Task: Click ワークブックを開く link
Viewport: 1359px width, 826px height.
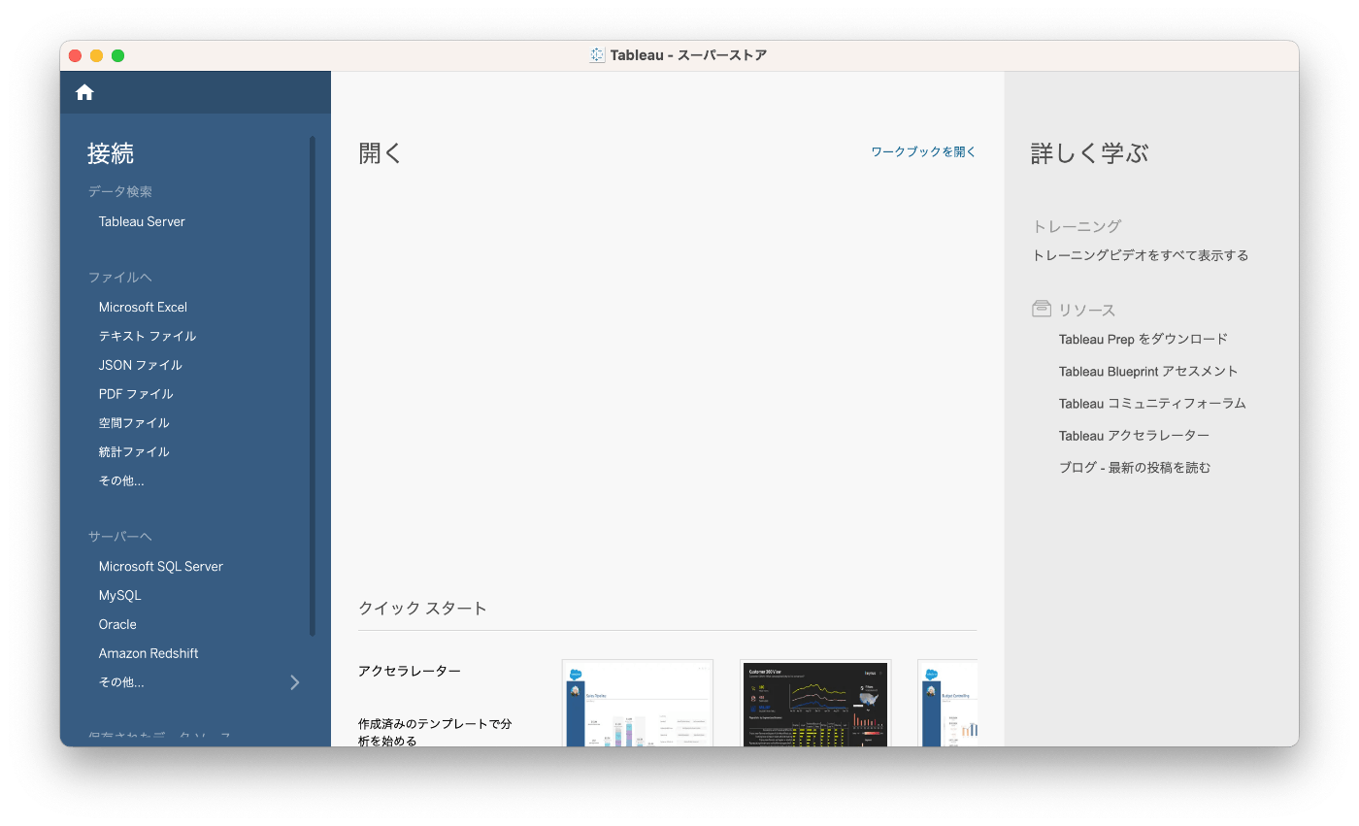Action: pos(923,151)
